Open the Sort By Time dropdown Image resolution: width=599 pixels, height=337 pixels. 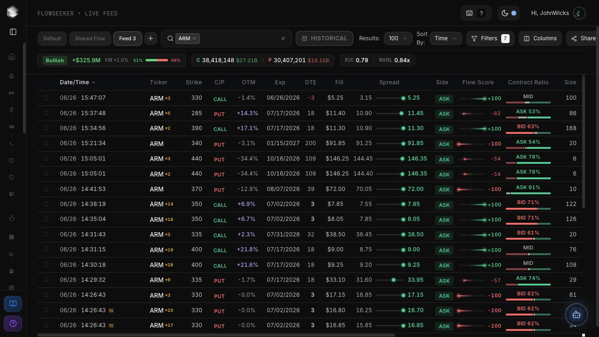click(446, 38)
